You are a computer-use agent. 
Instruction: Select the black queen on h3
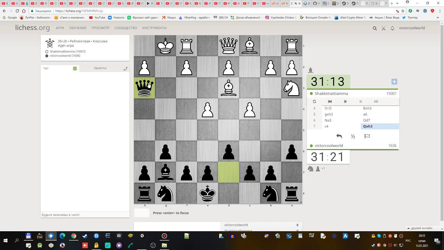(145, 88)
